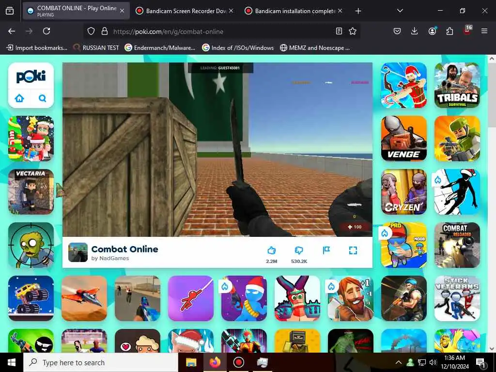Click the Poki logo
The height and width of the screenshot is (372, 496).
pyautogui.click(x=31, y=77)
